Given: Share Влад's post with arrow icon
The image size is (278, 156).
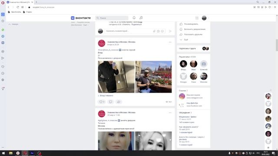Looking at the screenshot, I should point(119,102).
